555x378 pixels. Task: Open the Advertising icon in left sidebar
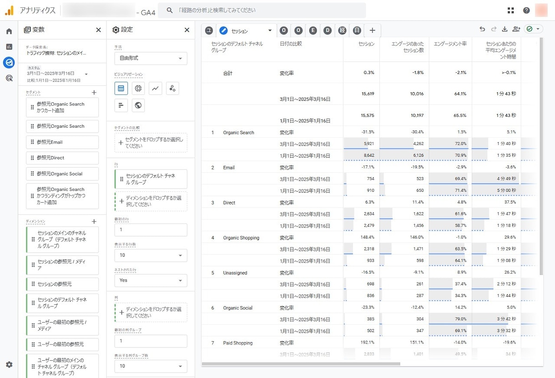[x=9, y=78]
